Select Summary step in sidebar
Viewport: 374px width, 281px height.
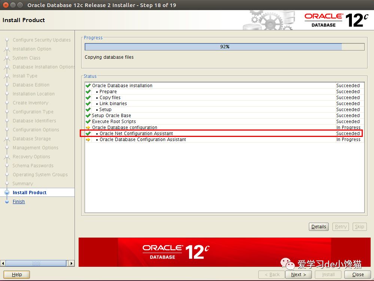tap(23, 183)
